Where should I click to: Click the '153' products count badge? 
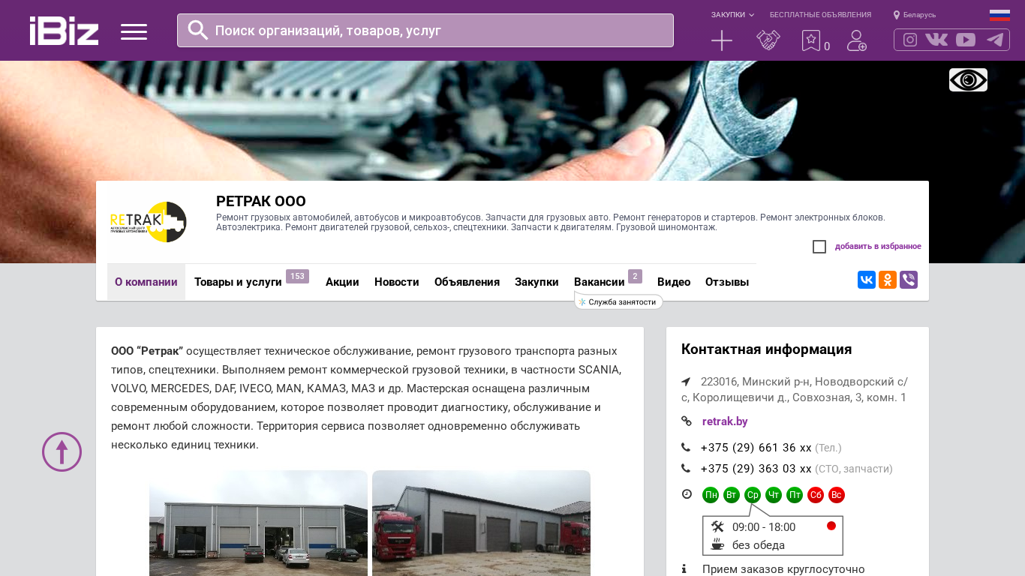click(297, 276)
